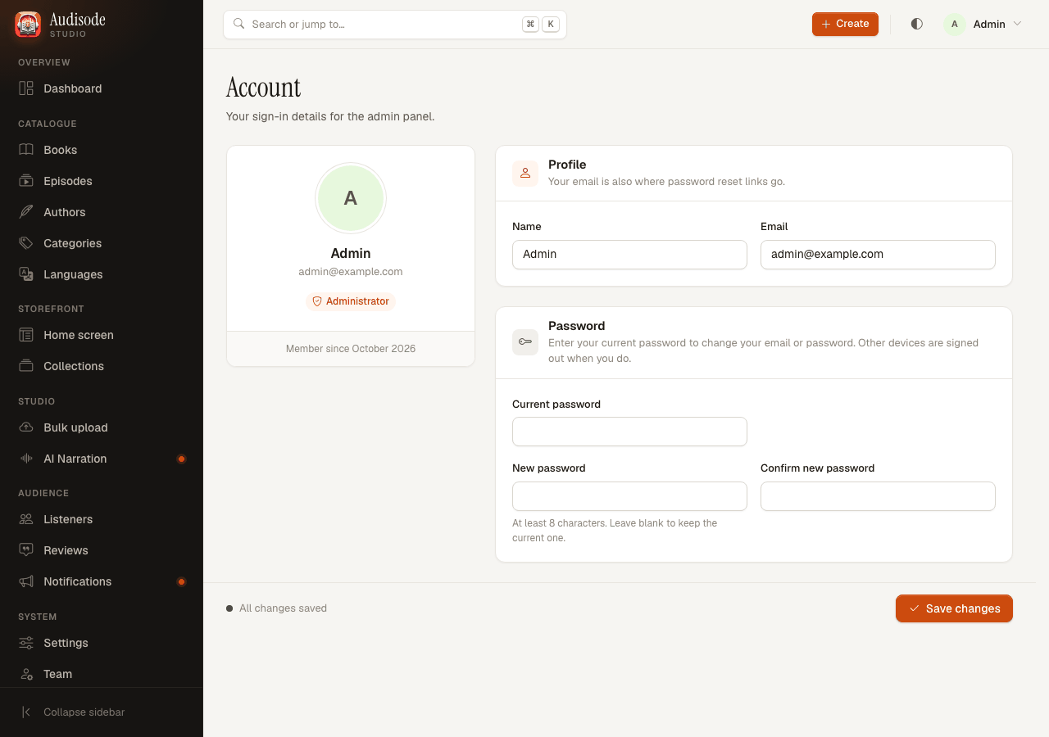
Task: Click the AI Narration orange indicator dot
Action: pos(182,459)
